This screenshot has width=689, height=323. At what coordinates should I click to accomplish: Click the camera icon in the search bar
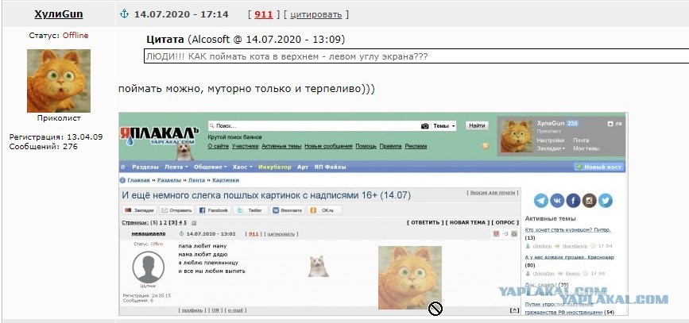[425, 126]
